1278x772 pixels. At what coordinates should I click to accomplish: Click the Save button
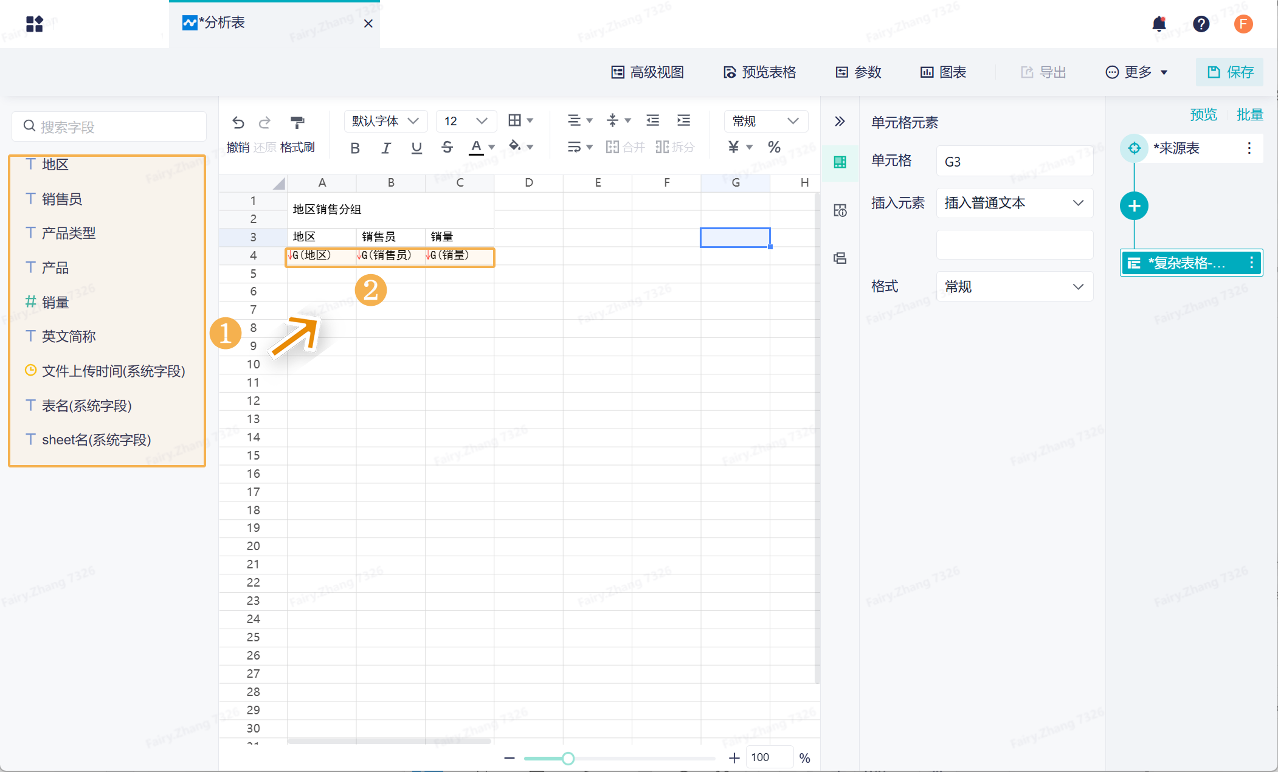point(1229,72)
